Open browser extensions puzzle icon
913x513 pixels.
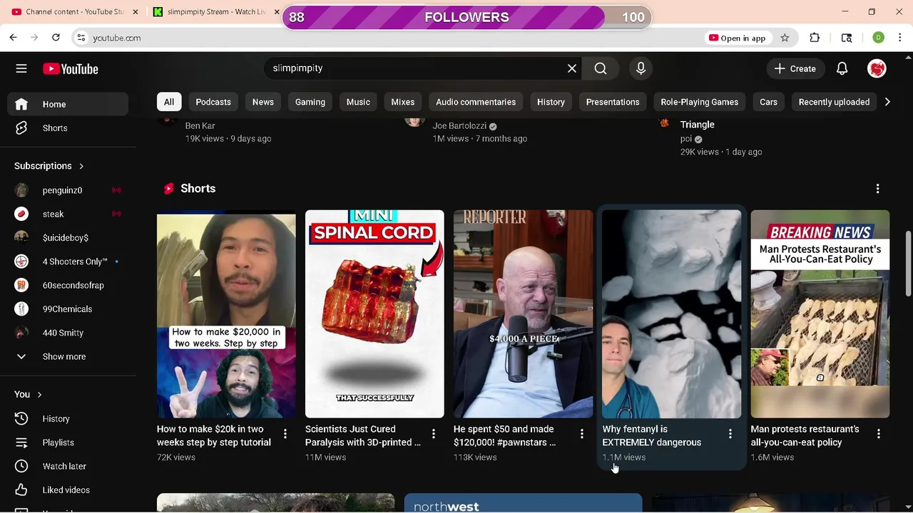coord(815,38)
